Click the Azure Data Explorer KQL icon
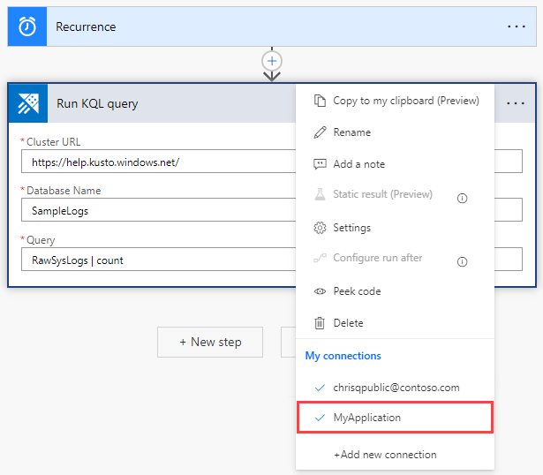This screenshot has height=475, width=543. click(x=28, y=103)
